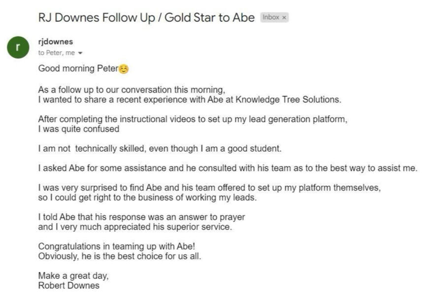Viewport: 430px width, 299px height.
Task: Click the 'Robert Downes' signature
Action: [x=69, y=286]
